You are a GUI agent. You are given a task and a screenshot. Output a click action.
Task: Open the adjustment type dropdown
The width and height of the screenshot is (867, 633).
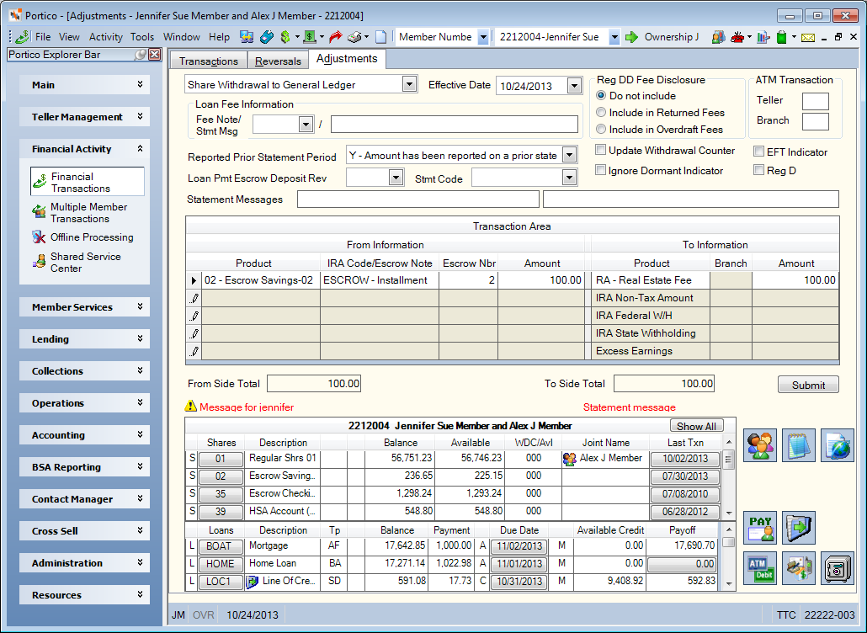(x=409, y=84)
